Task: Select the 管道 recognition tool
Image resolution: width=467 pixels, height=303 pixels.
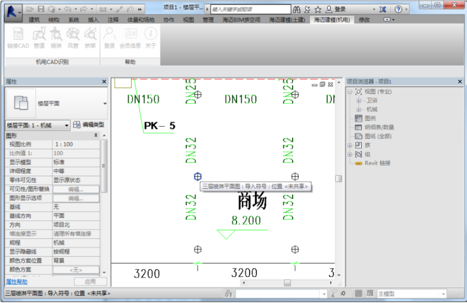Action: [x=39, y=38]
